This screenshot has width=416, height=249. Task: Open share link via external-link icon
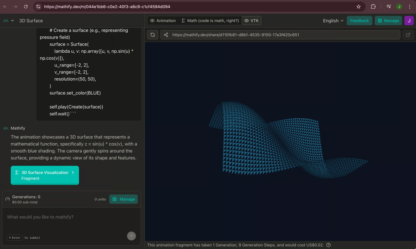408,35
